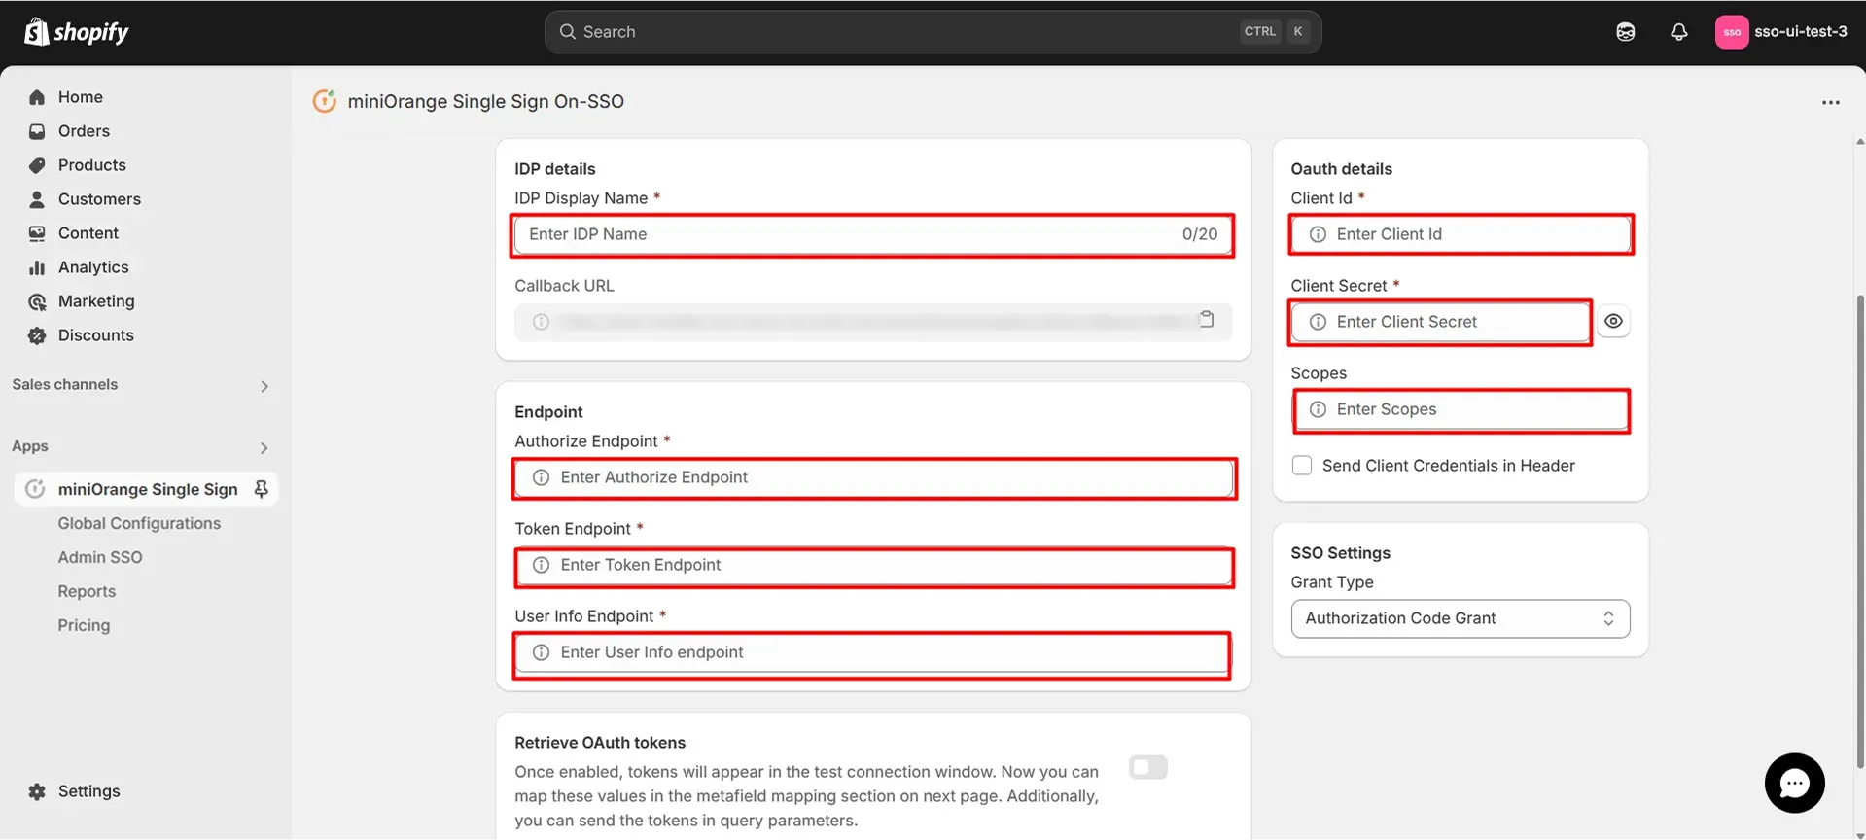Viewport: 1866px width, 840px height.
Task: Click the Shopify logo
Action: [x=76, y=32]
